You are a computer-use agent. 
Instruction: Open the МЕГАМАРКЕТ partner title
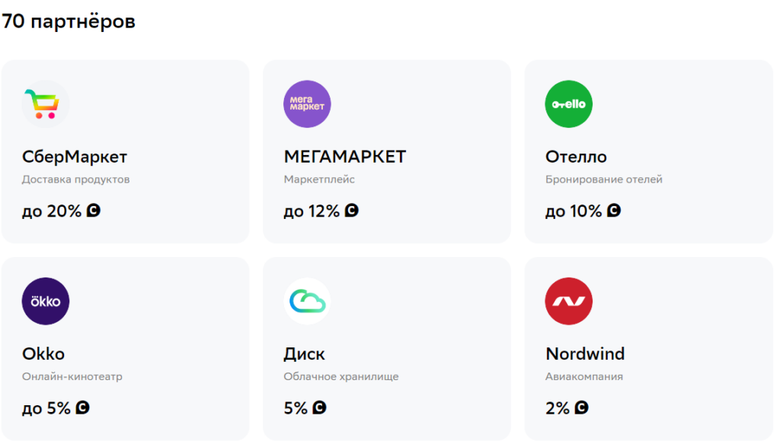(345, 157)
